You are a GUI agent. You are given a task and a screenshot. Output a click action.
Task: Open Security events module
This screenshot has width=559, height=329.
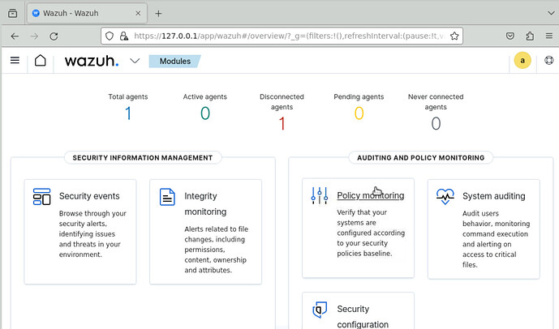tap(80, 232)
